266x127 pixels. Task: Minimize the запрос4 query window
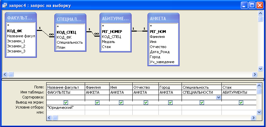[244, 5]
